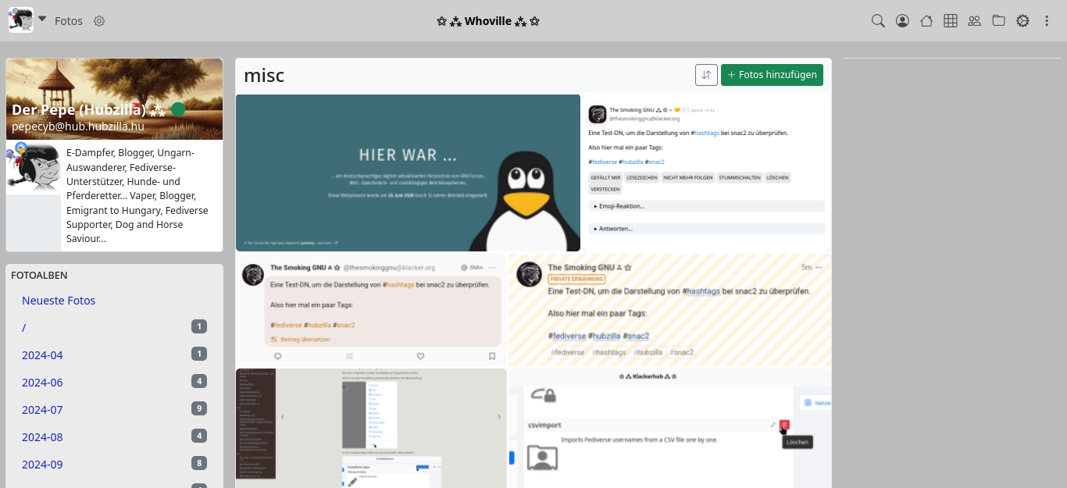
Task: Open the 2024-06 album
Action: (42, 383)
